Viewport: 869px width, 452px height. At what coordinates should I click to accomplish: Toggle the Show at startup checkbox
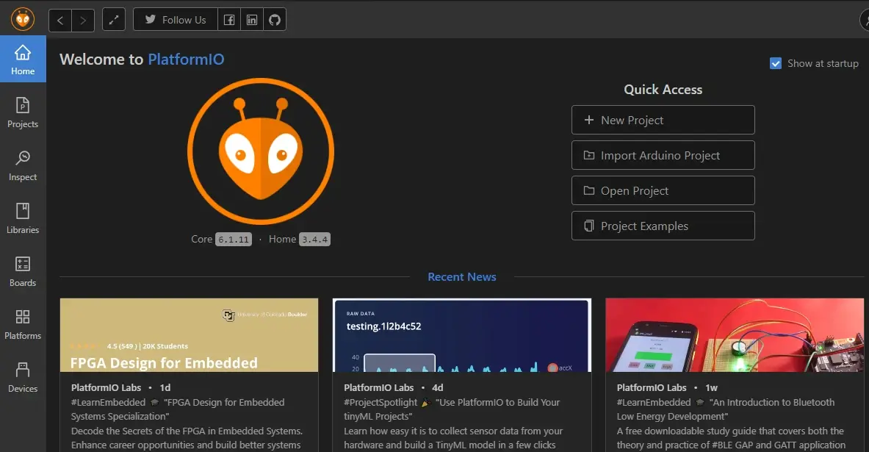click(775, 63)
